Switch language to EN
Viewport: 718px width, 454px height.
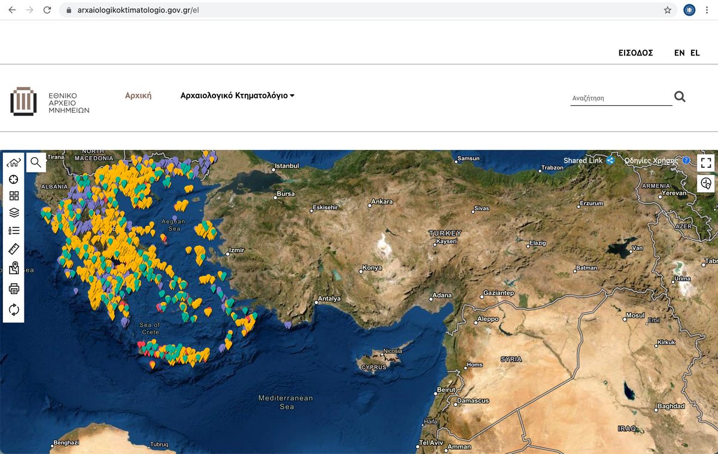(679, 53)
